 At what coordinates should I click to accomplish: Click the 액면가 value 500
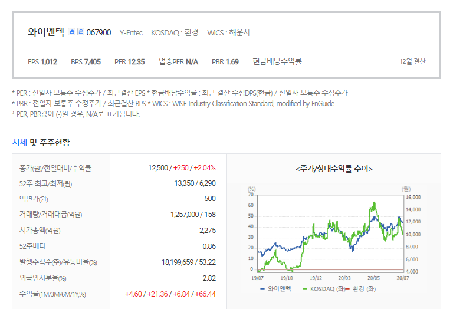(210, 199)
